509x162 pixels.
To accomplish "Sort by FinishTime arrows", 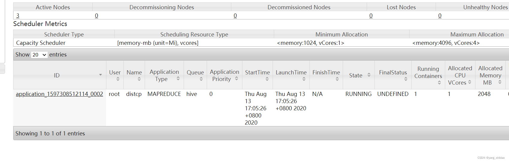I will coord(337,79).
